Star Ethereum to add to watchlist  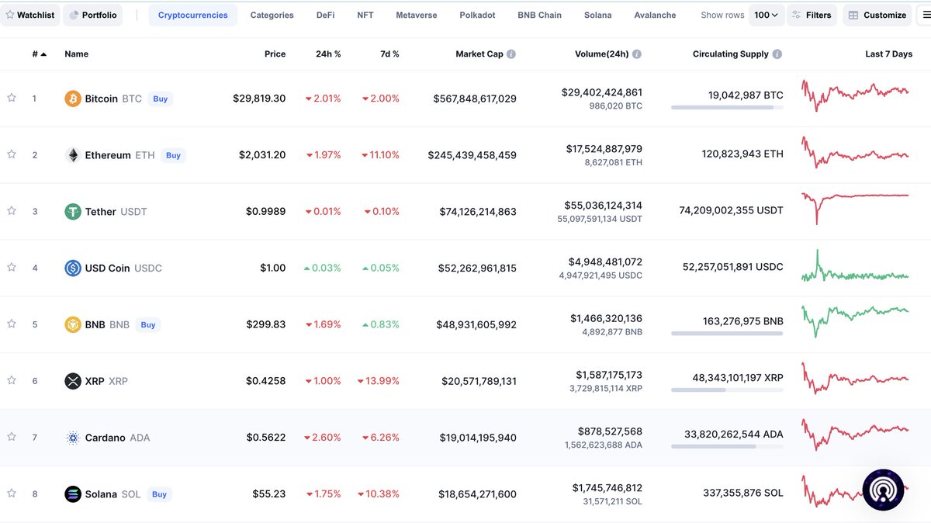(12, 154)
